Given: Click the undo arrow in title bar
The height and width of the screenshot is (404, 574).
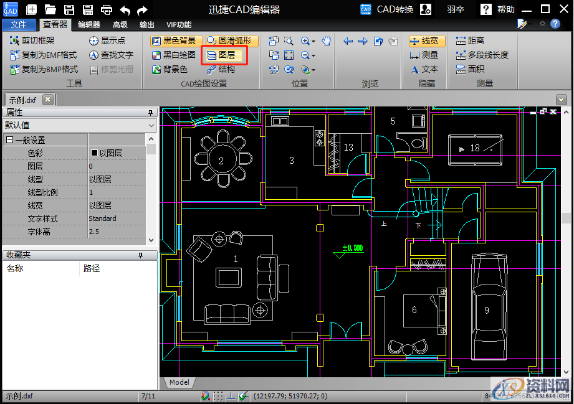Looking at the screenshot, I should pyautogui.click(x=125, y=9).
